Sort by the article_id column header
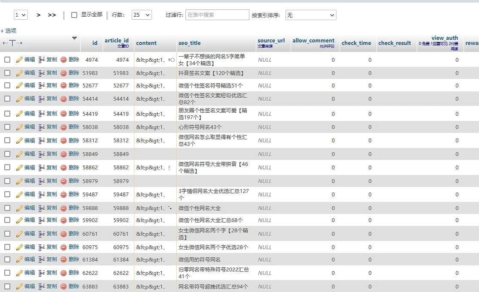This screenshot has height=292, width=479. point(116,41)
